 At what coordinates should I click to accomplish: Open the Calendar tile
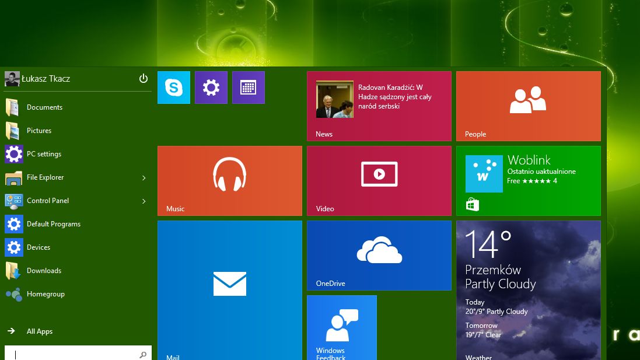249,88
